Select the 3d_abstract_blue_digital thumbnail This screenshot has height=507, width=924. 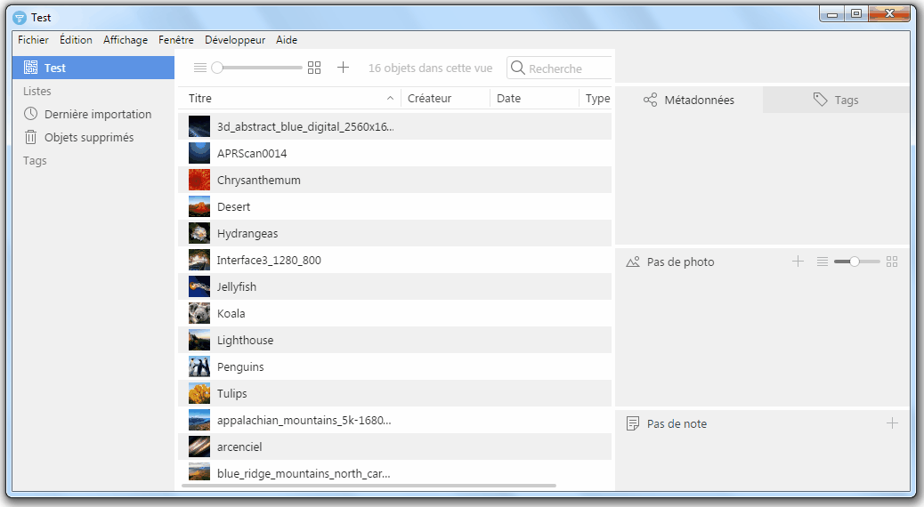(199, 126)
